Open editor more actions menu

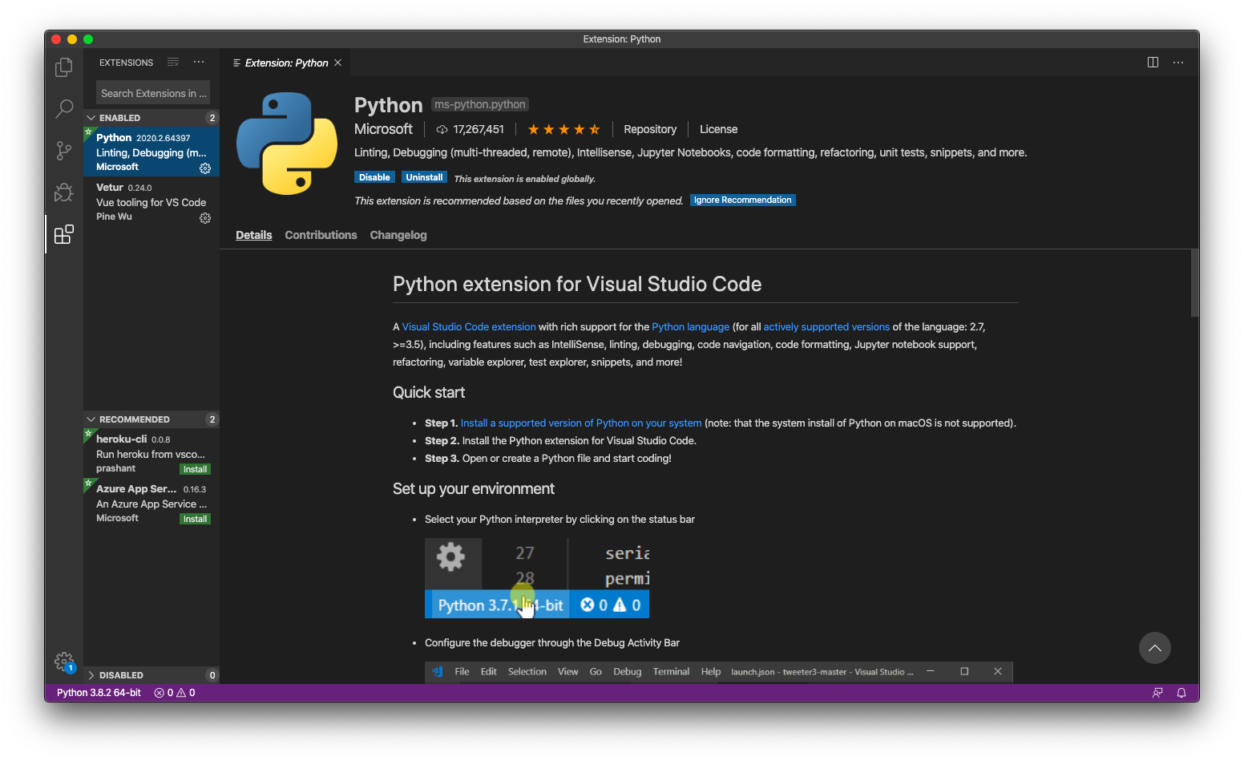[1178, 63]
